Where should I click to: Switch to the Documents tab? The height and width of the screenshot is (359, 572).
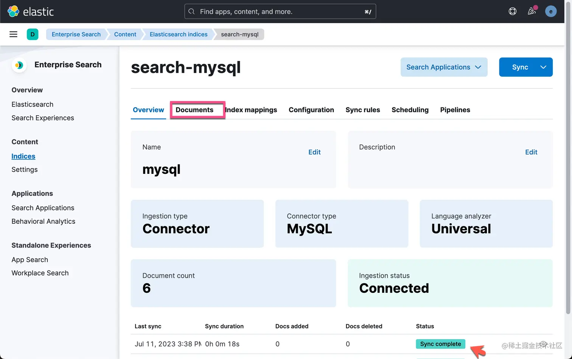point(194,110)
